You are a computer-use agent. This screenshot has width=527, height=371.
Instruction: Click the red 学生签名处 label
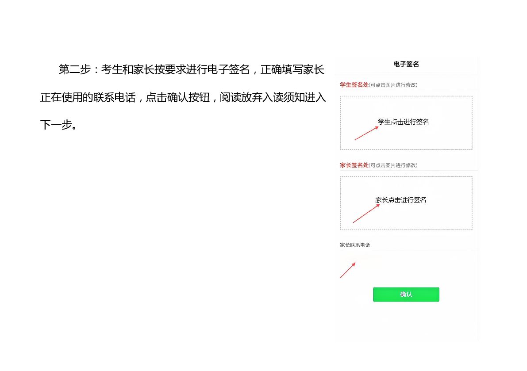[354, 84]
